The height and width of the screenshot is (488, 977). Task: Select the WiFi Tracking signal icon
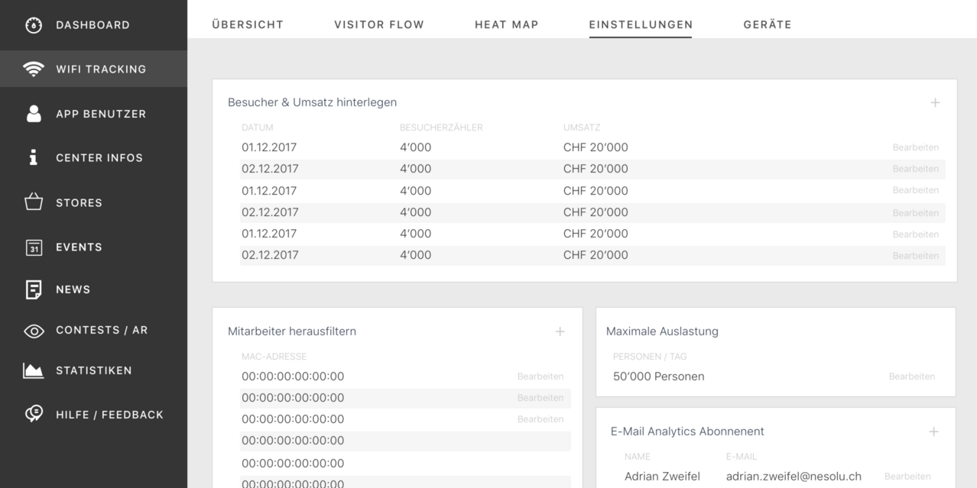click(33, 69)
